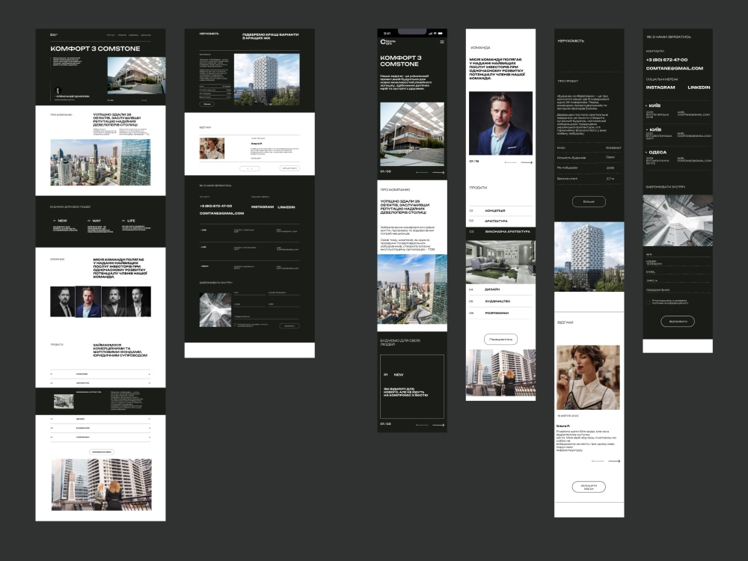Show next team member in mobile team slider

pos(527,162)
